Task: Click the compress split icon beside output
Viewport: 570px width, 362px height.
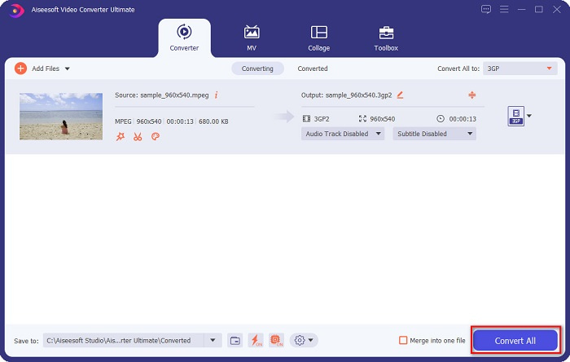Action: coord(471,95)
